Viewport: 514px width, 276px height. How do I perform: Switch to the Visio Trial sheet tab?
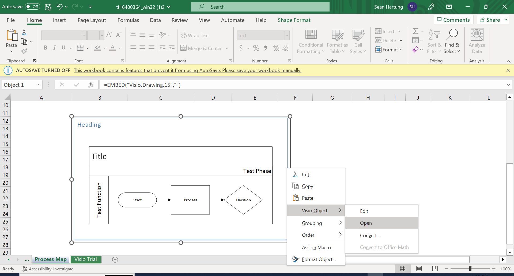click(x=86, y=259)
